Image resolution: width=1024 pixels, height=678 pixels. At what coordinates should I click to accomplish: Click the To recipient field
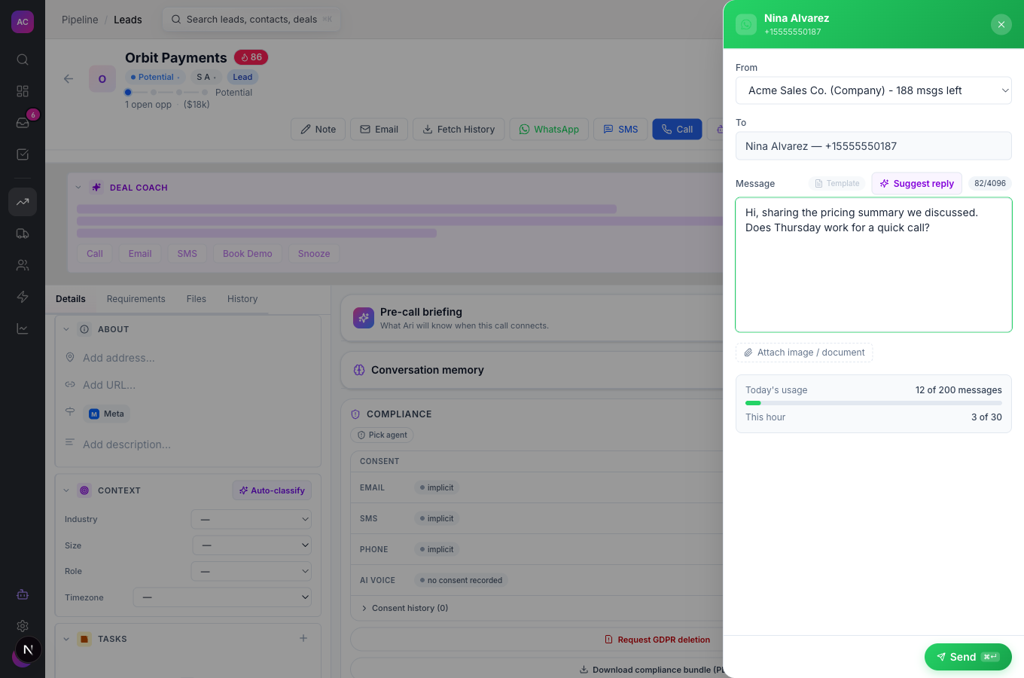(873, 146)
